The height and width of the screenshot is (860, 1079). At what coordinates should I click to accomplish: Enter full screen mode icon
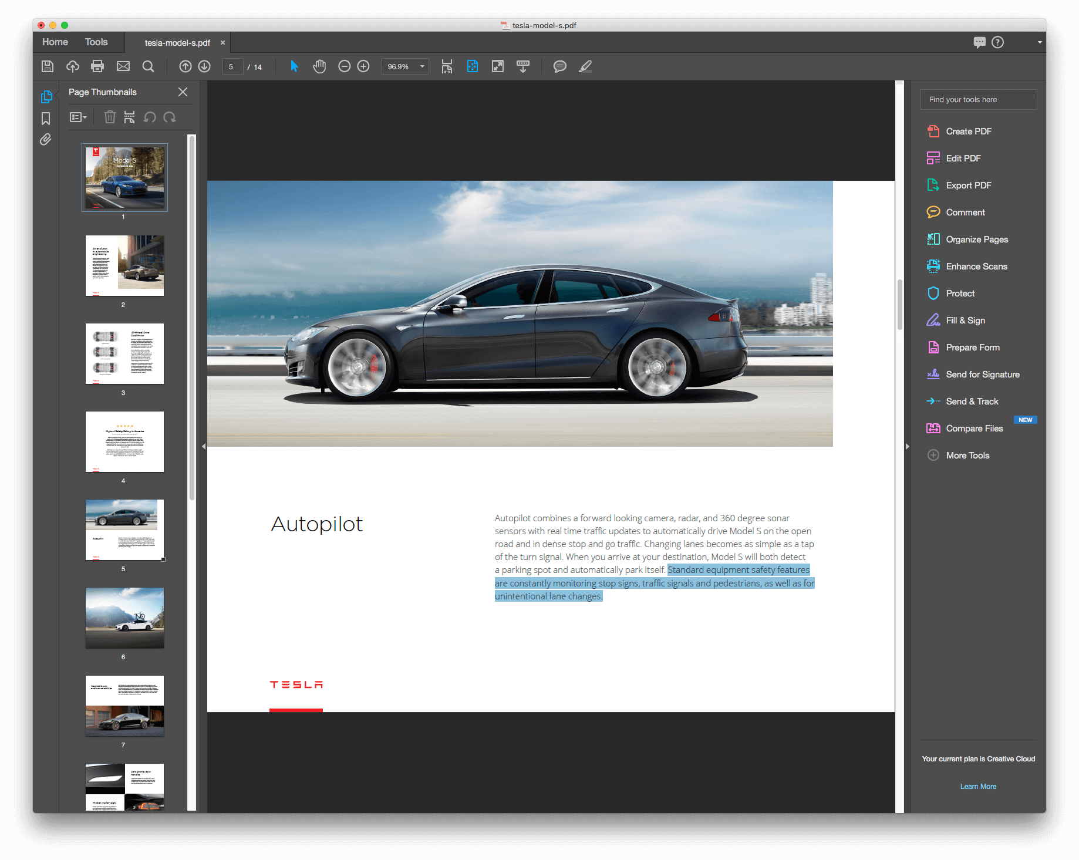click(498, 66)
